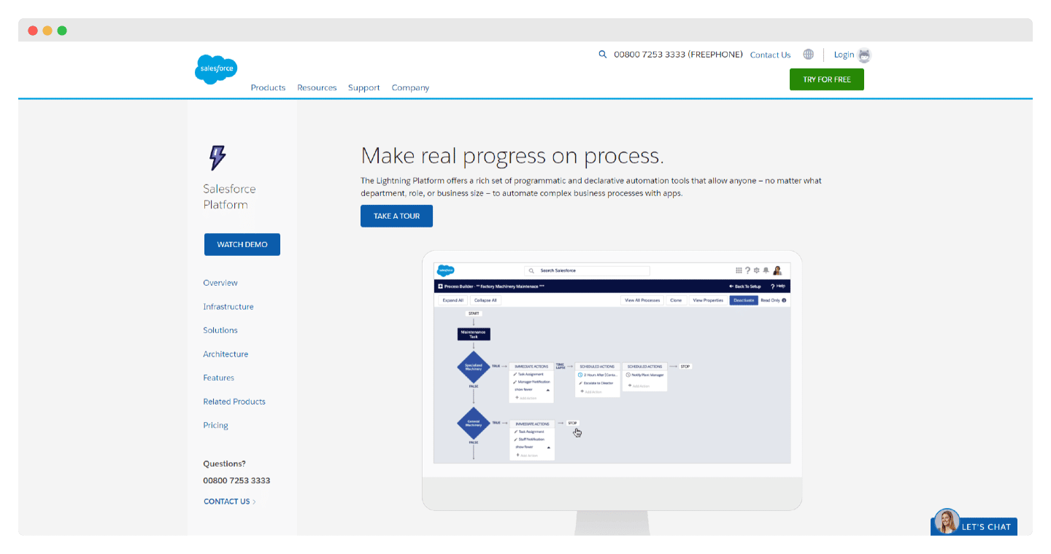Go to Infrastructure in the sidebar

click(x=228, y=307)
